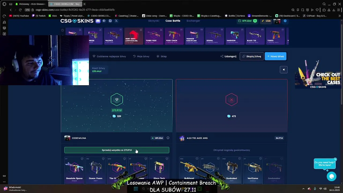The width and height of the screenshot is (343, 193).
Task: Open the easy setup menu icon
Action: coord(339,10)
